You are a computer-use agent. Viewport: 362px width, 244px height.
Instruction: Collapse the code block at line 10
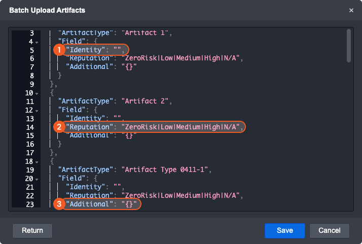[38, 93]
